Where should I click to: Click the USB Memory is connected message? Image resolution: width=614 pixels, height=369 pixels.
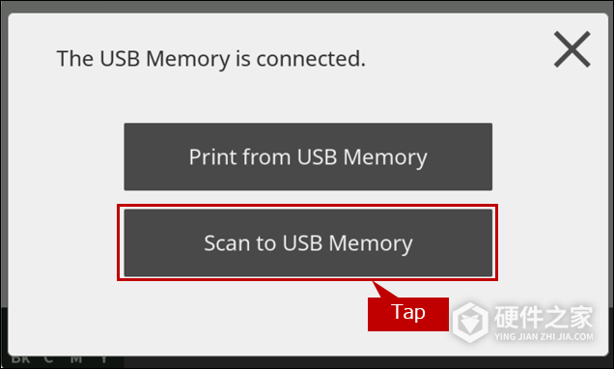(211, 59)
